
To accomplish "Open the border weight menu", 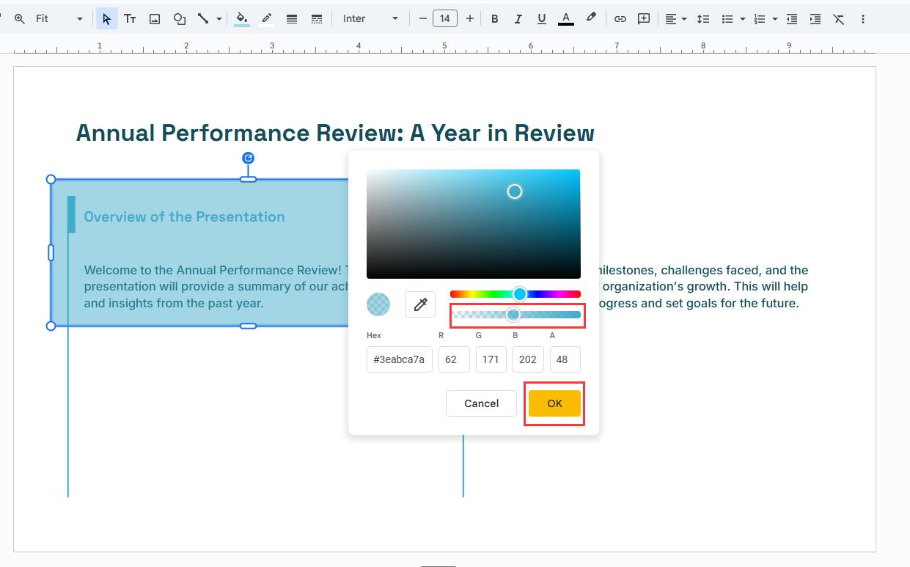I will [x=292, y=19].
